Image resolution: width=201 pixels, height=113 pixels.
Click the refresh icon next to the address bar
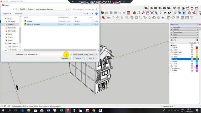click(x=69, y=9)
